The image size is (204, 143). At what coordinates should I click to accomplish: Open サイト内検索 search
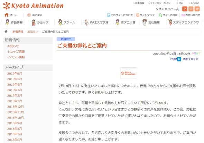pyautogui.click(x=168, y=15)
